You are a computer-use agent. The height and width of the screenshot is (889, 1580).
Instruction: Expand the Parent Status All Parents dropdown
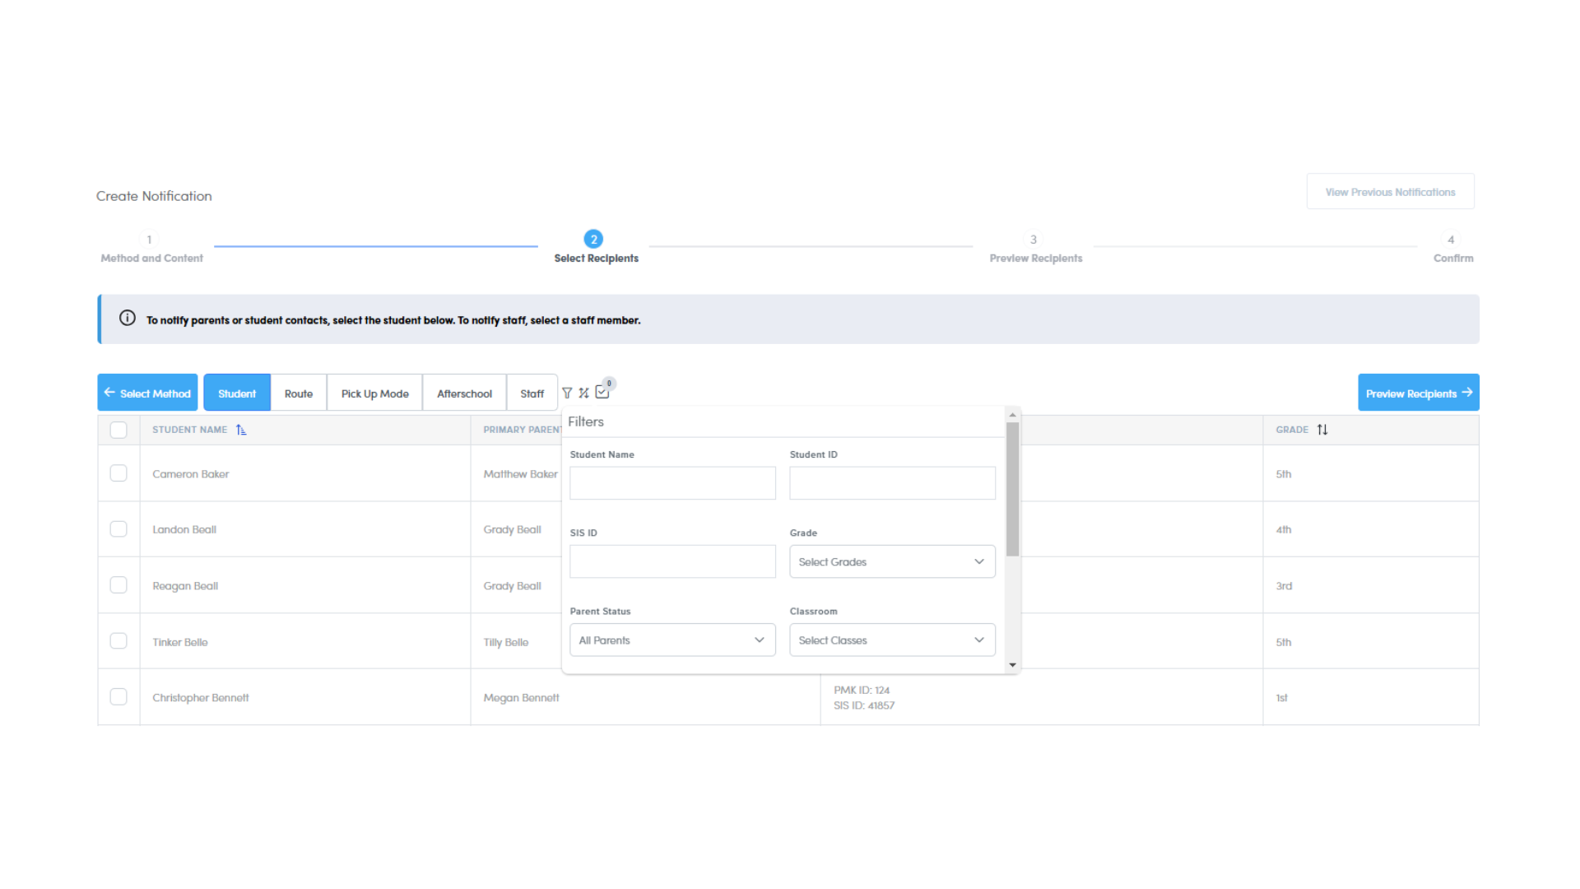[x=672, y=640]
